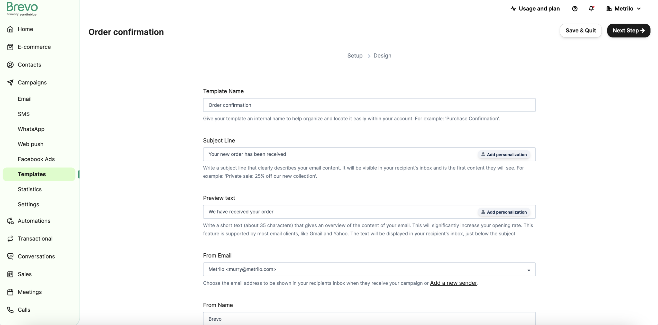Click the Automations icon in sidebar
Screen dimensions: 658x325
(10, 221)
